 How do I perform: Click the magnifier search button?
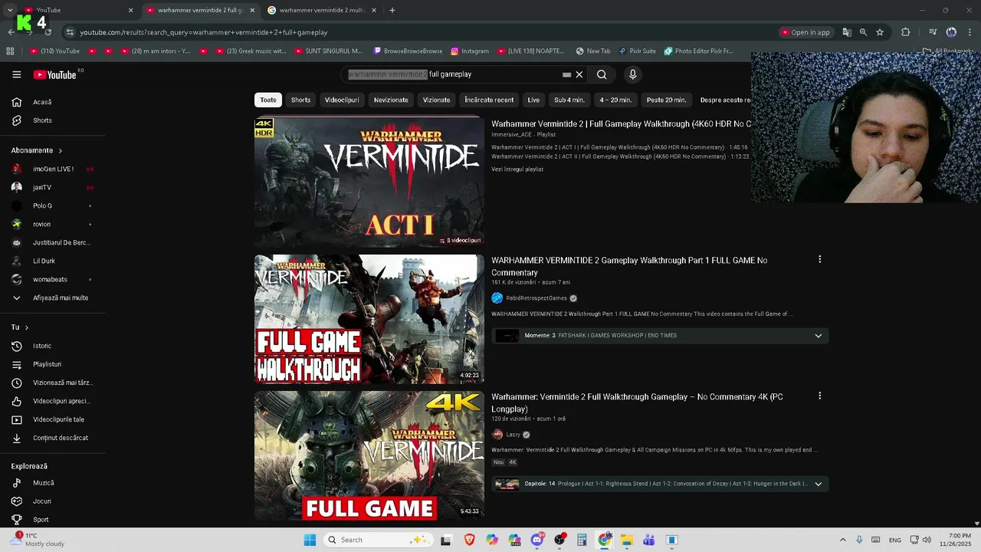(602, 74)
